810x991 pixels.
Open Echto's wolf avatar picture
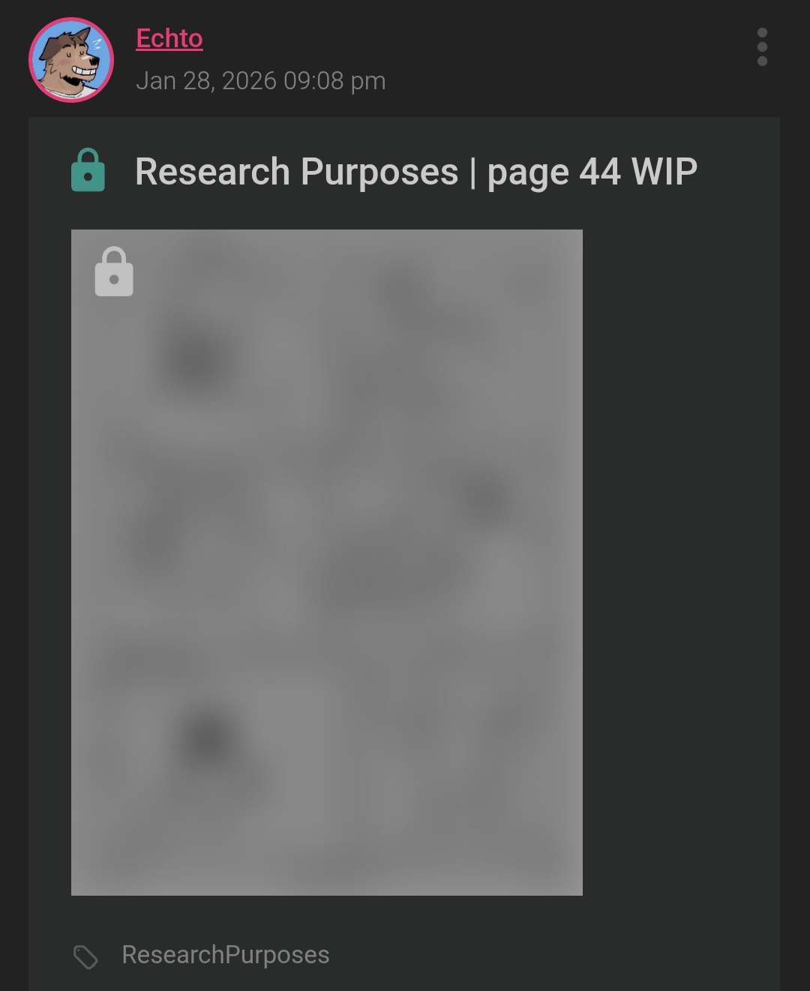pyautogui.click(x=71, y=60)
